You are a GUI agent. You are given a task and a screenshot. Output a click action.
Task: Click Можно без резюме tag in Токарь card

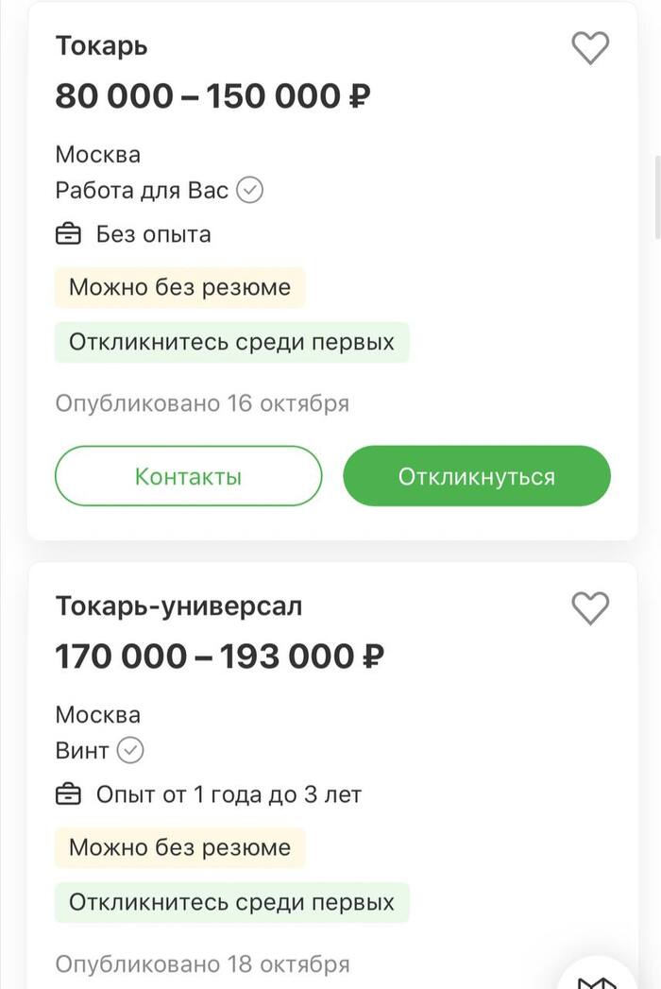(179, 287)
